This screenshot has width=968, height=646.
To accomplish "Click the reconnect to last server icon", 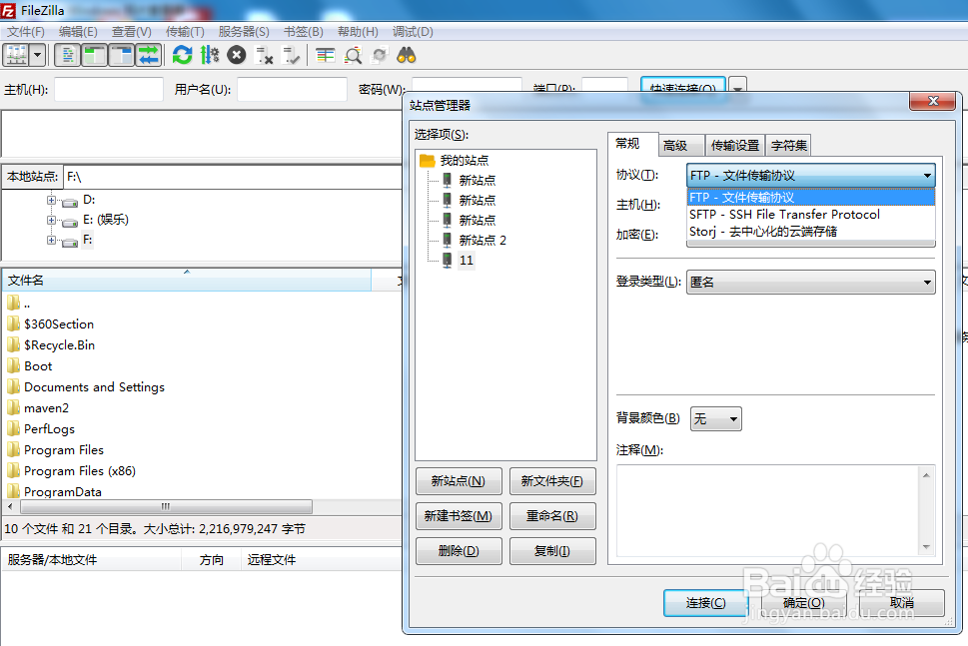I will point(291,56).
